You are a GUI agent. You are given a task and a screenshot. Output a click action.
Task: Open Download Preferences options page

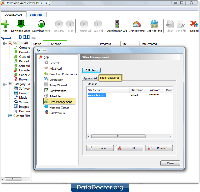pyautogui.click(x=61, y=74)
